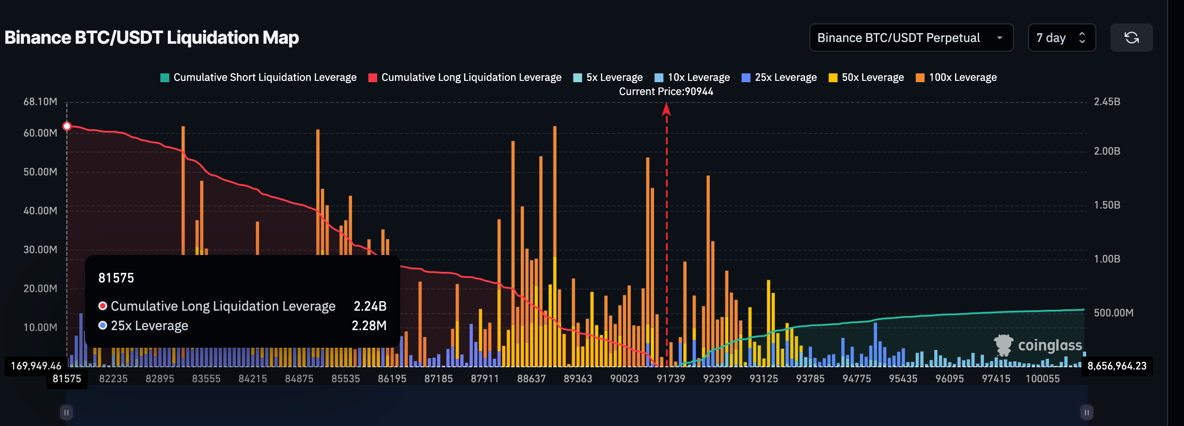Click the white dot marker on the red line
The width and height of the screenshot is (1184, 426).
tap(67, 125)
